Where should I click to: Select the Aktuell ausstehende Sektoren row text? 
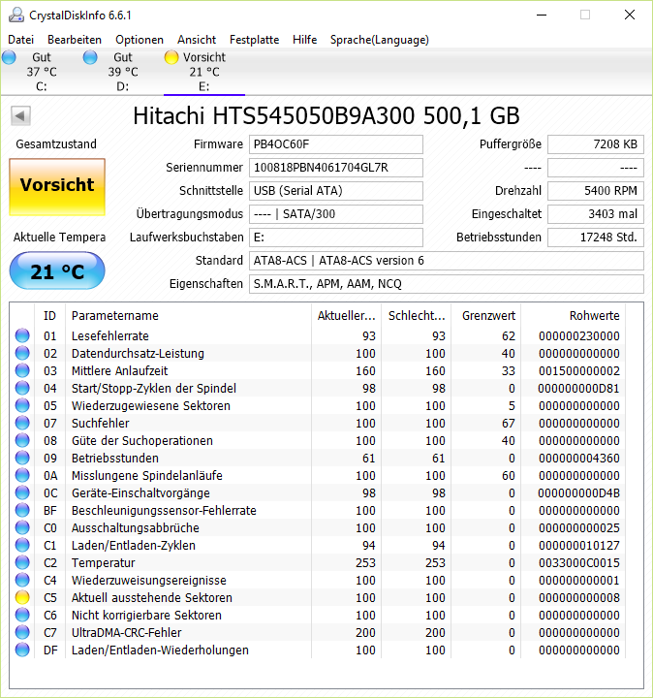(x=152, y=597)
